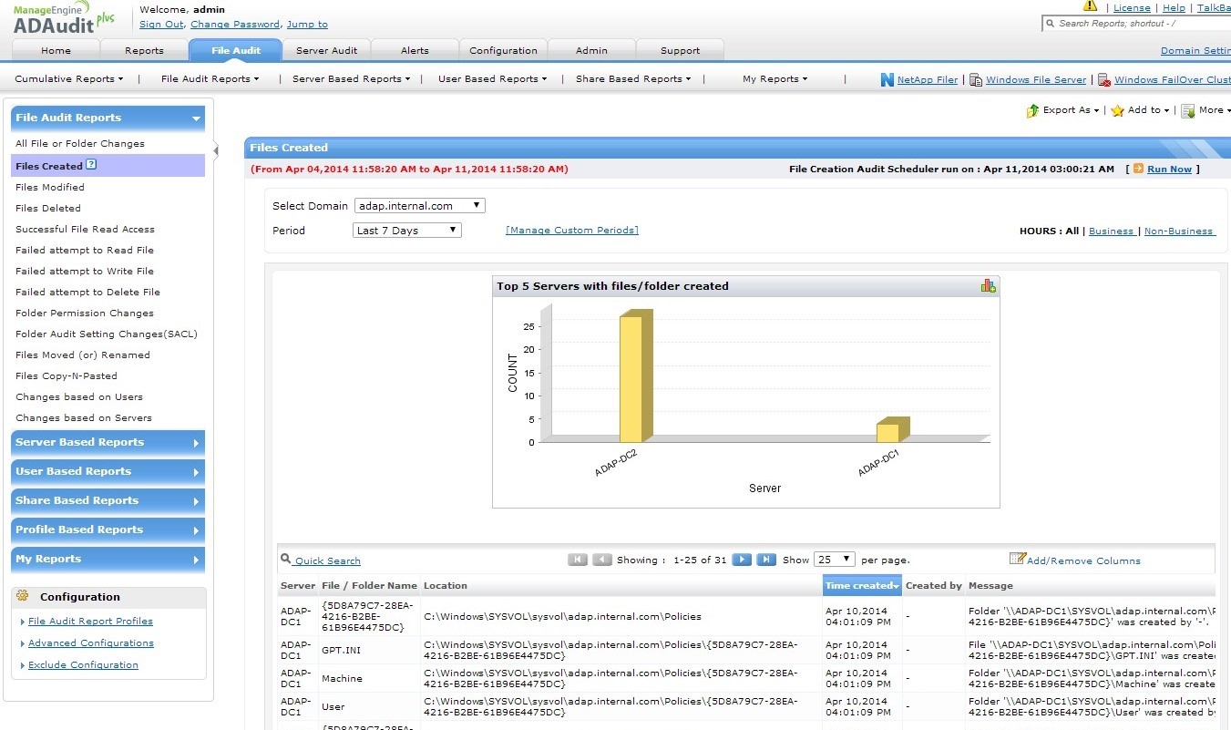This screenshot has width=1231, height=730.
Task: Click the Quick Search magnifier icon
Action: [x=286, y=560]
